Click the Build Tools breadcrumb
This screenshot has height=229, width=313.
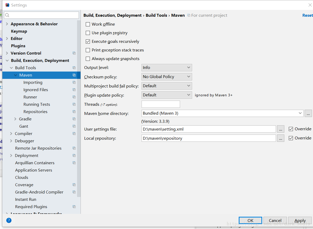[x=156, y=15]
